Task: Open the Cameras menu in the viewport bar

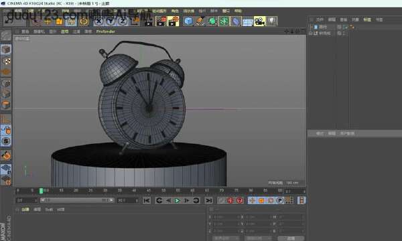Action: click(39, 31)
